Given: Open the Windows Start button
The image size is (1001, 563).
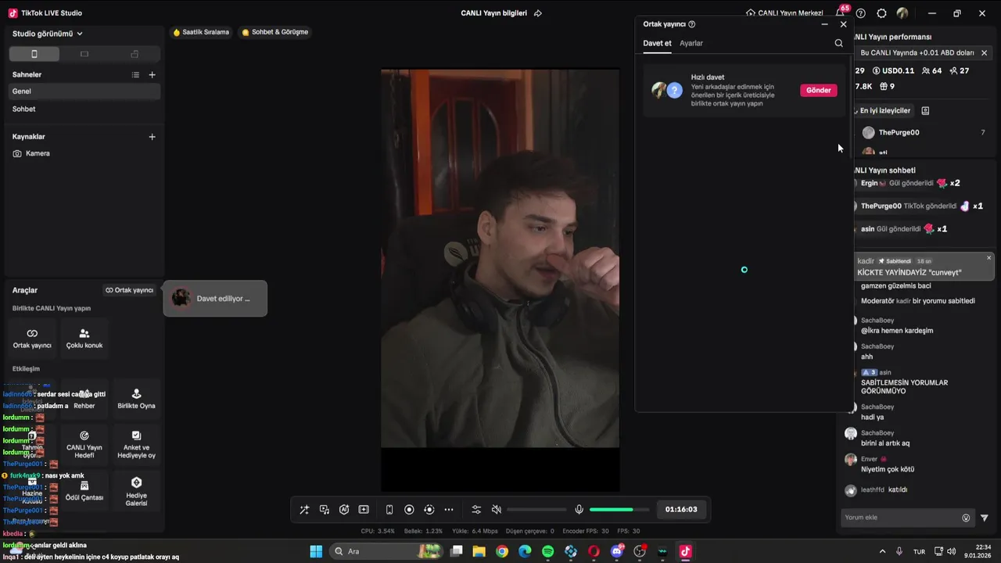Looking at the screenshot, I should 316,551.
